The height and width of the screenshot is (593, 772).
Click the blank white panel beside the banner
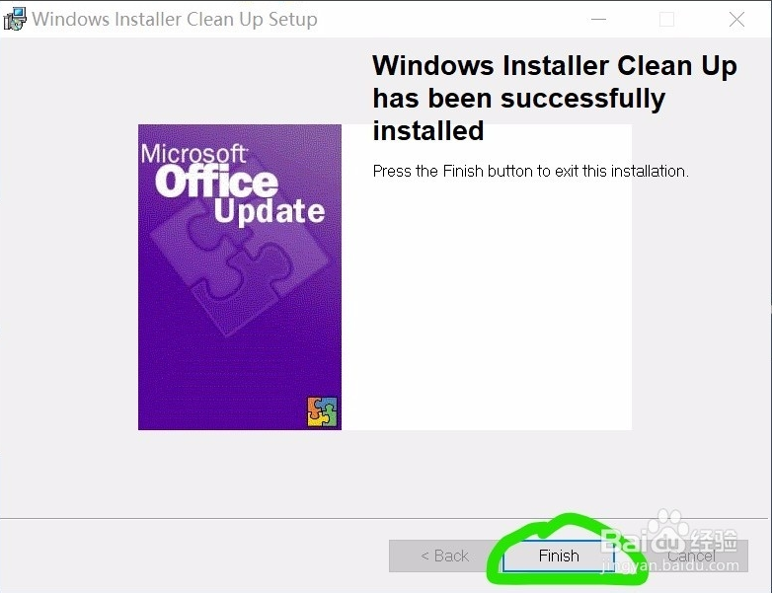487,305
